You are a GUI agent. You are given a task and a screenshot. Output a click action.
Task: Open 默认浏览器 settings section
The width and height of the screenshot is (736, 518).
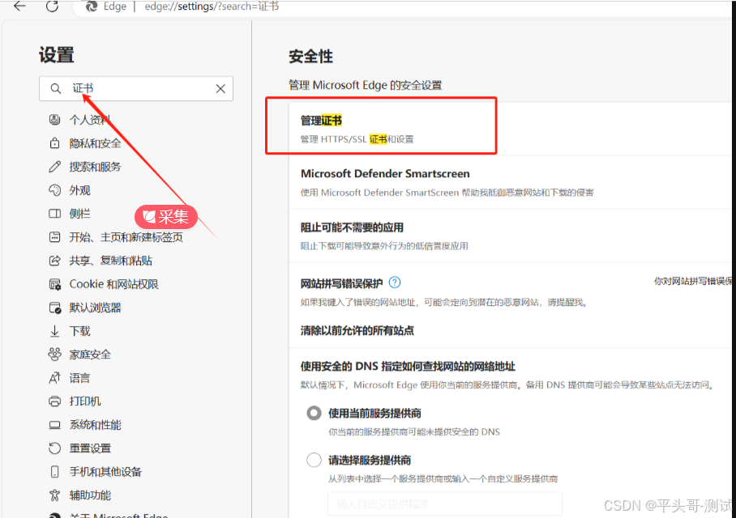coord(96,308)
